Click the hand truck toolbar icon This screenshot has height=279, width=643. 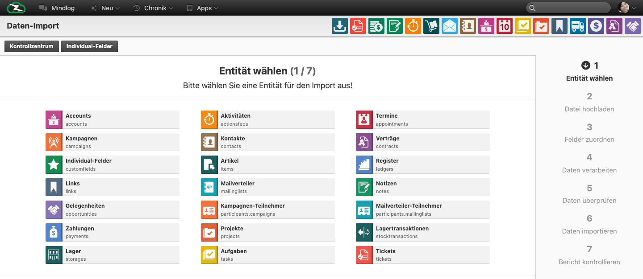pyautogui.click(x=431, y=26)
